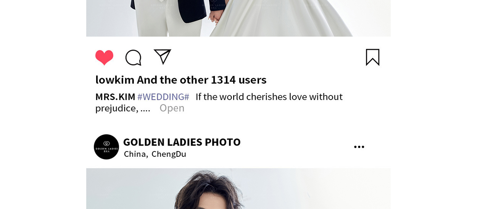
Task: Save the post with the bookmark icon
Action: point(373,57)
